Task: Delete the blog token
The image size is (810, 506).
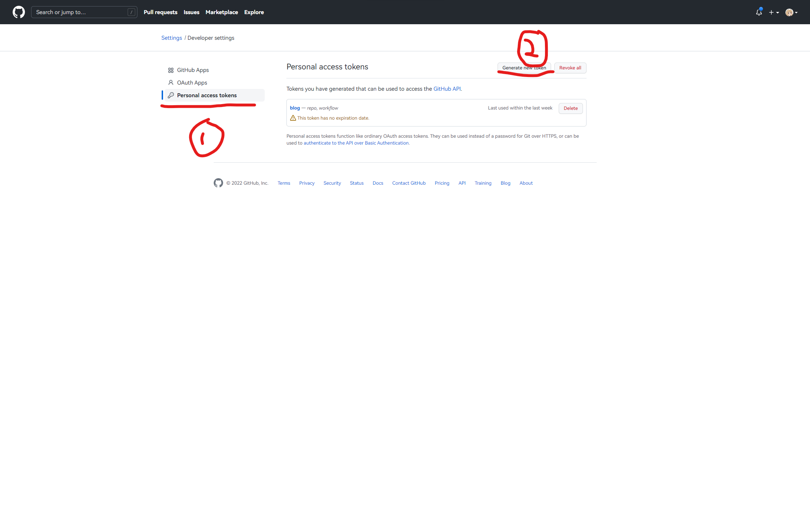Action: point(571,108)
